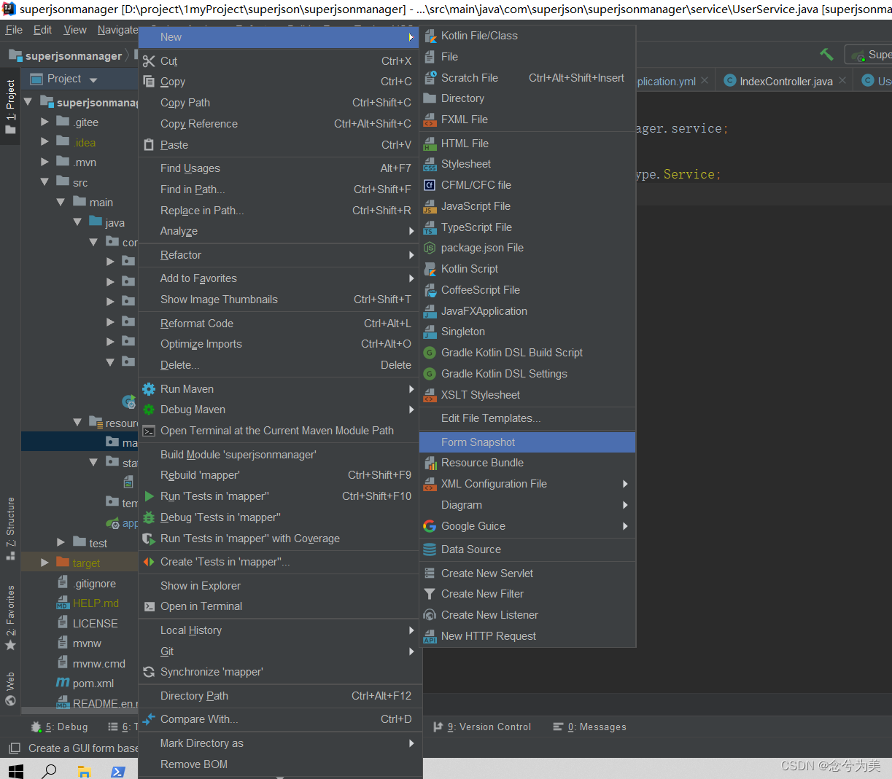This screenshot has height=779, width=892.
Task: Click the Kotlin File/Class icon
Action: (430, 36)
